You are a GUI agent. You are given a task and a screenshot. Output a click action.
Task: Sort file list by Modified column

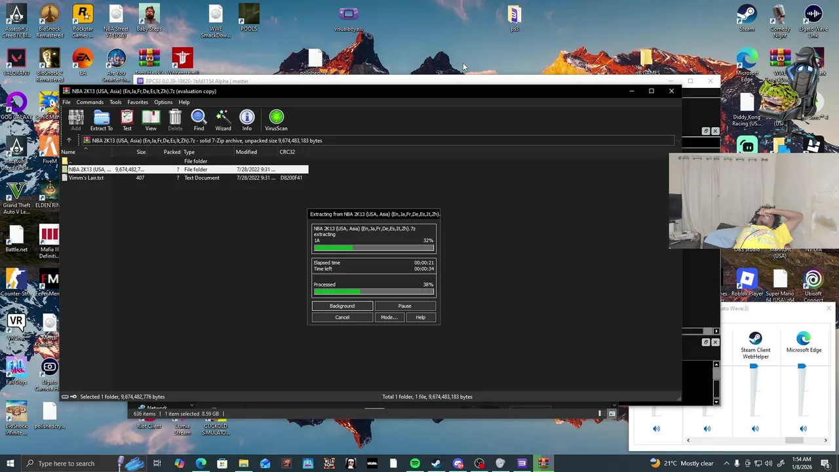point(256,152)
